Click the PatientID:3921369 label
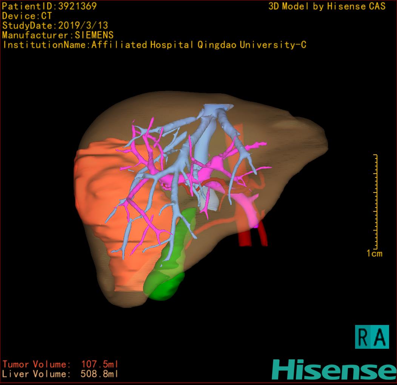This screenshot has width=397, height=385. [x=49, y=6]
